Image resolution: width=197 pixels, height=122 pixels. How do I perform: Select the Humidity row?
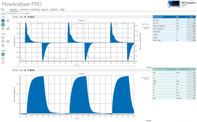174,35
